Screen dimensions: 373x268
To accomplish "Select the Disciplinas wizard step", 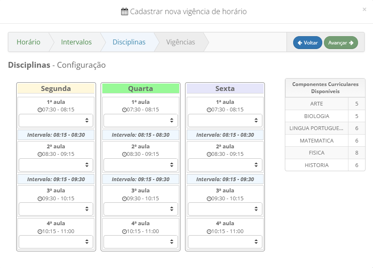I will [x=129, y=42].
